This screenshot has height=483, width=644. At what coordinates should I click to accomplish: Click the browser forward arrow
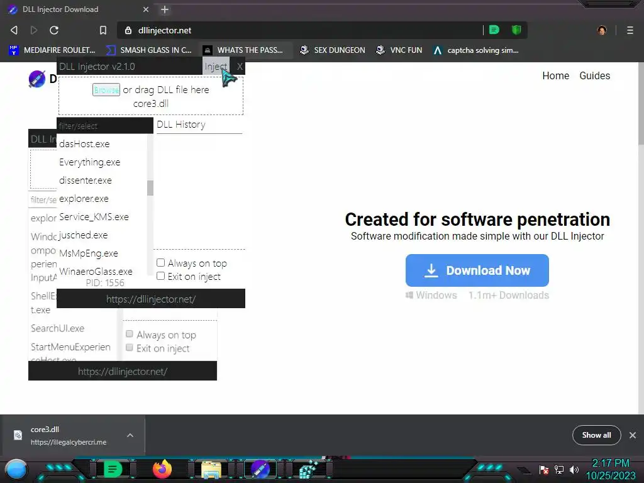point(34,30)
